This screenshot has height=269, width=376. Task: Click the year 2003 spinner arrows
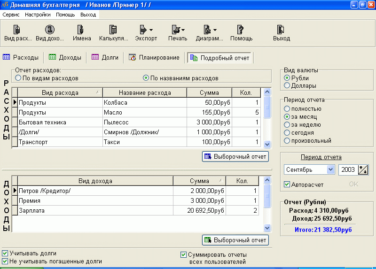[x=363, y=169]
